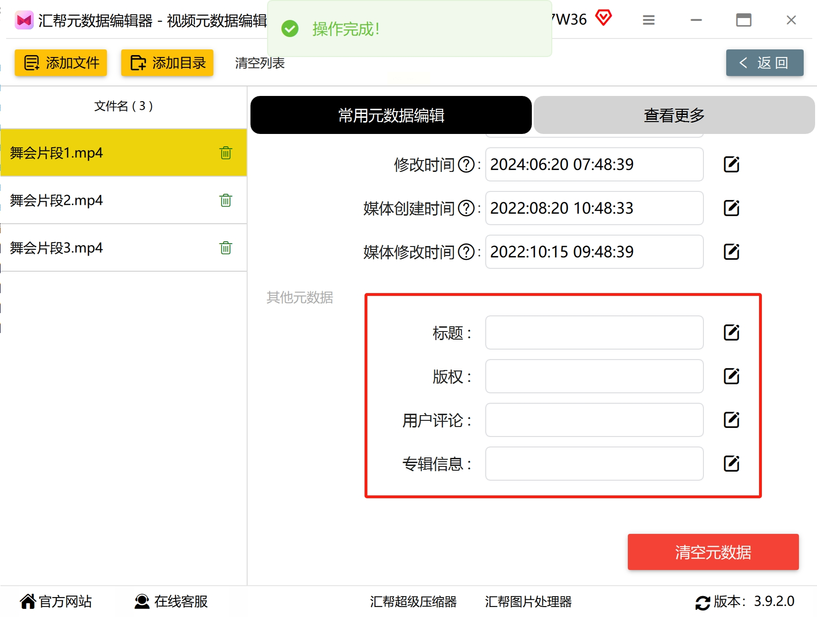The image size is (817, 617).
Task: Delete 舞会片段1.mp4 with trash icon
Action: tap(226, 153)
